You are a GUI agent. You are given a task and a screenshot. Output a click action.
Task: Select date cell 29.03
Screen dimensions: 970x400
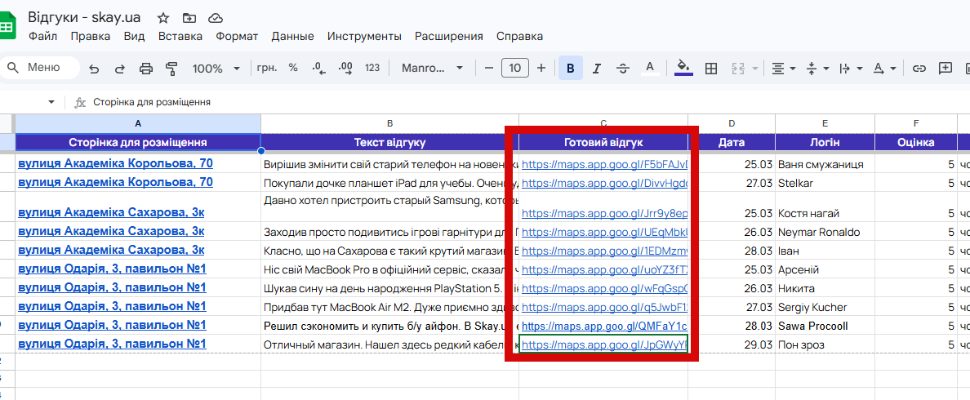tap(732, 344)
